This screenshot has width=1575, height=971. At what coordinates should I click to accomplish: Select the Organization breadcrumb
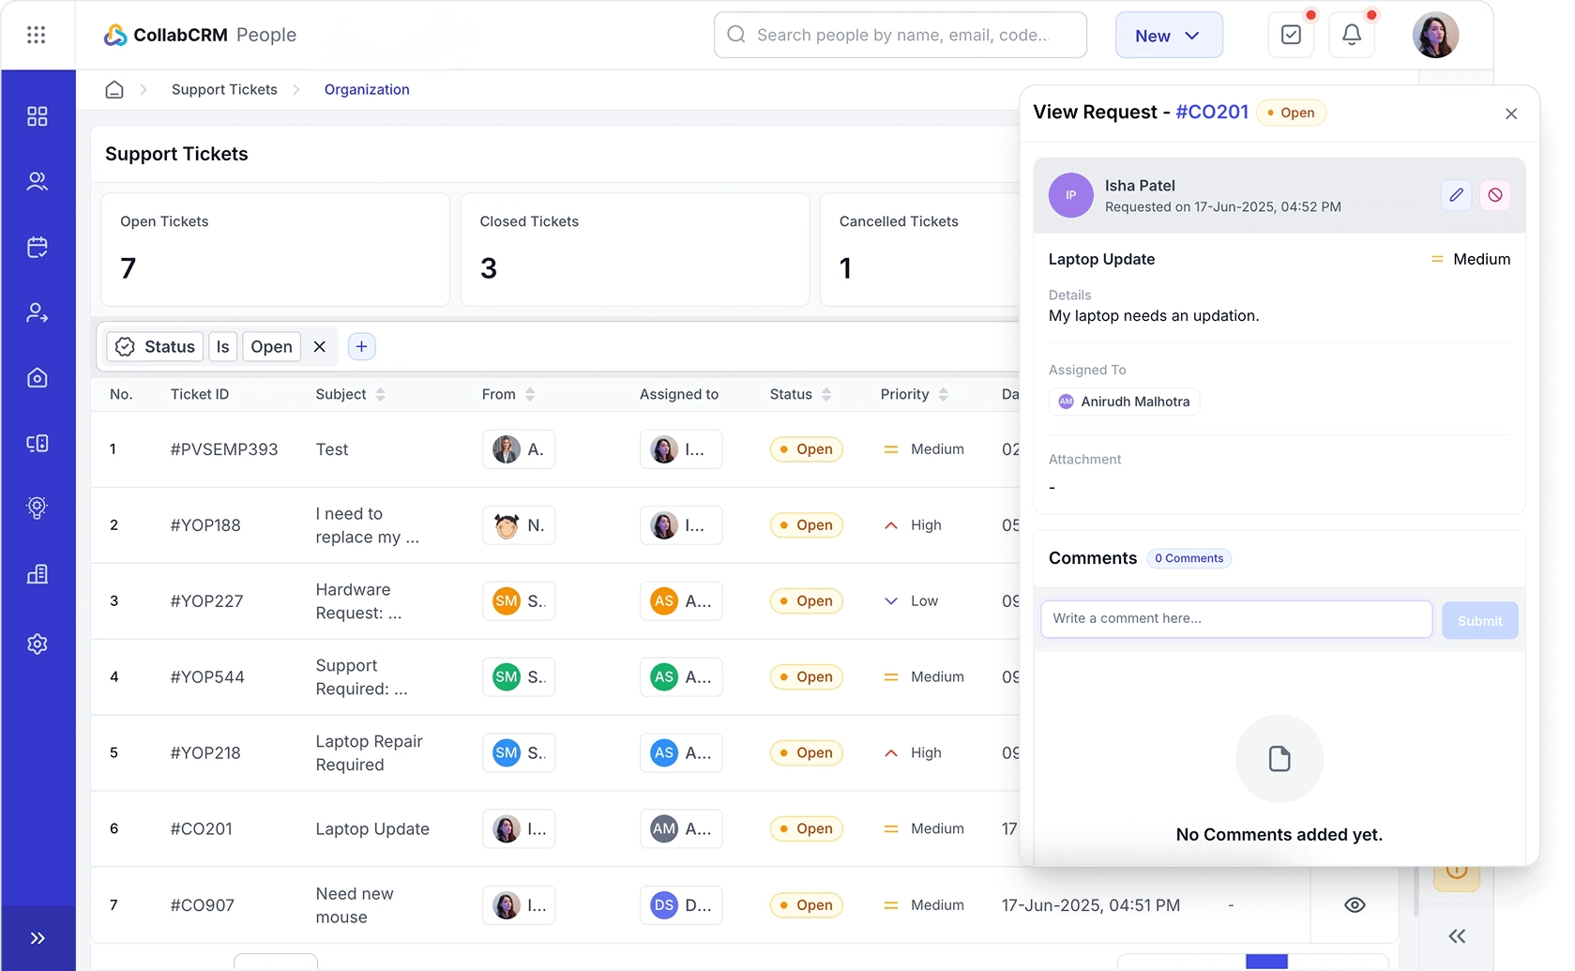pyautogui.click(x=366, y=89)
